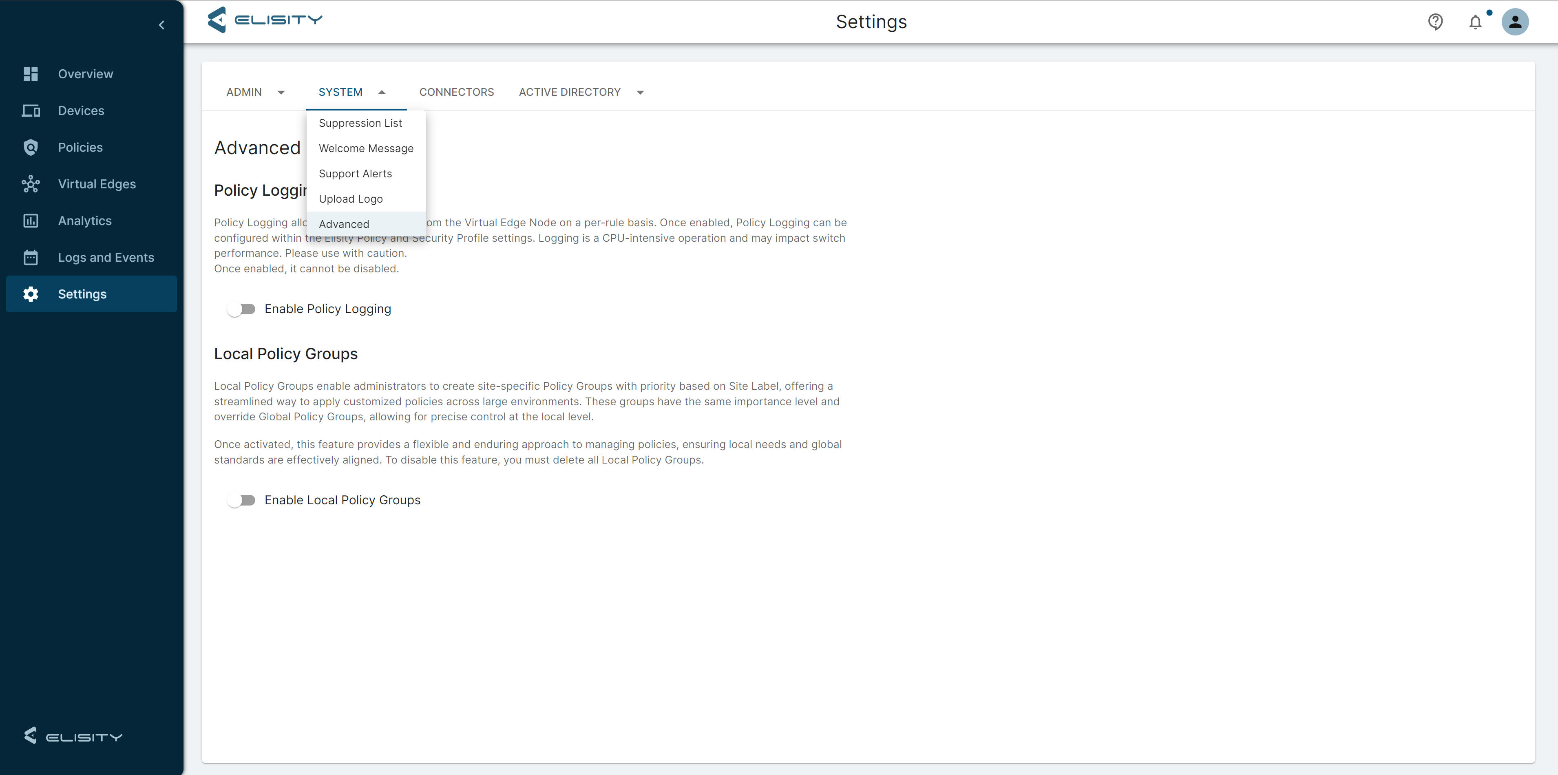Collapse the SYSTEM tab dropdown arrow

tap(382, 93)
